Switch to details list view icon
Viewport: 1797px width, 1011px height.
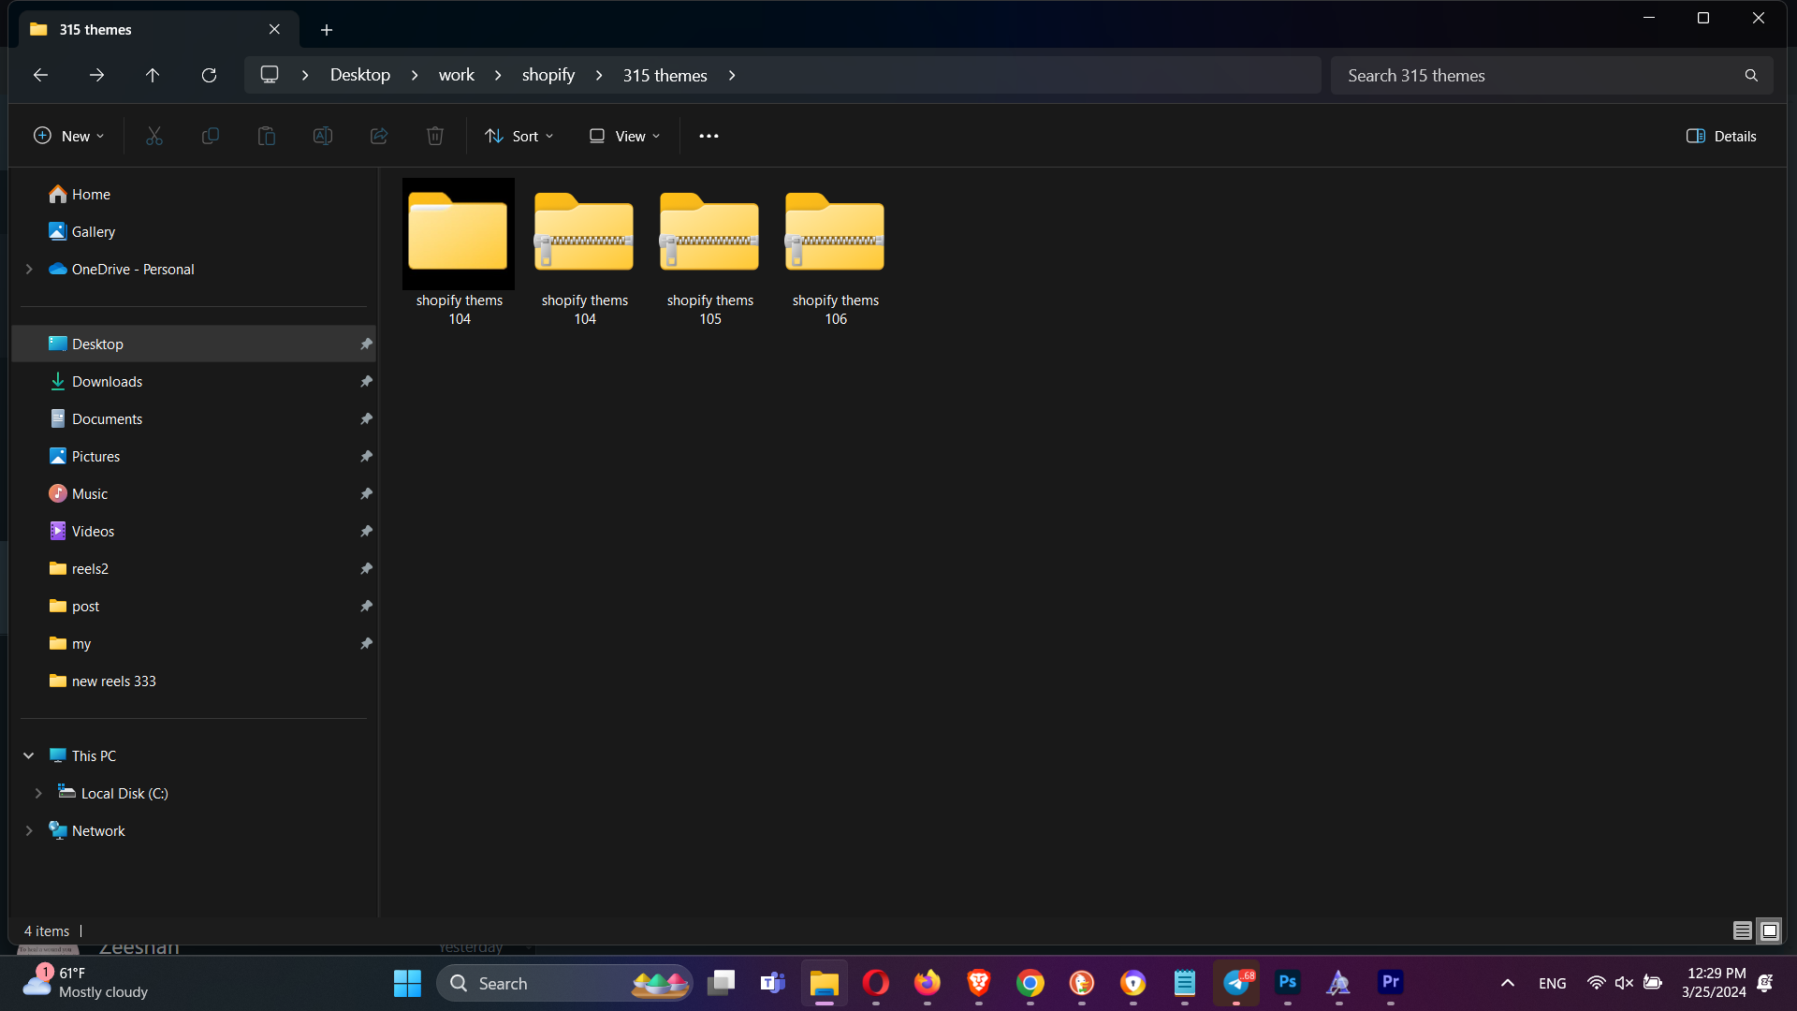tap(1742, 930)
